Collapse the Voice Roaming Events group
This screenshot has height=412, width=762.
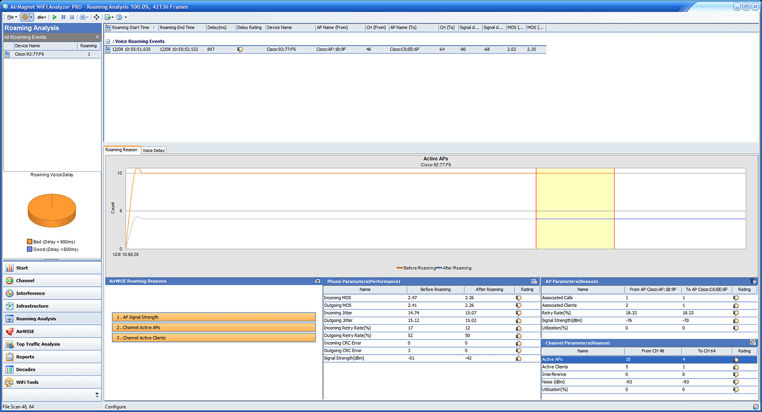108,42
